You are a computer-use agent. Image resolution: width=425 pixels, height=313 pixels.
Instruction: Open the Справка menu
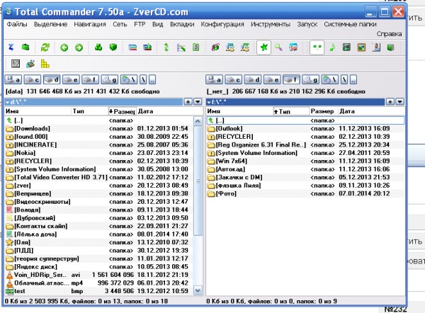[x=389, y=34]
